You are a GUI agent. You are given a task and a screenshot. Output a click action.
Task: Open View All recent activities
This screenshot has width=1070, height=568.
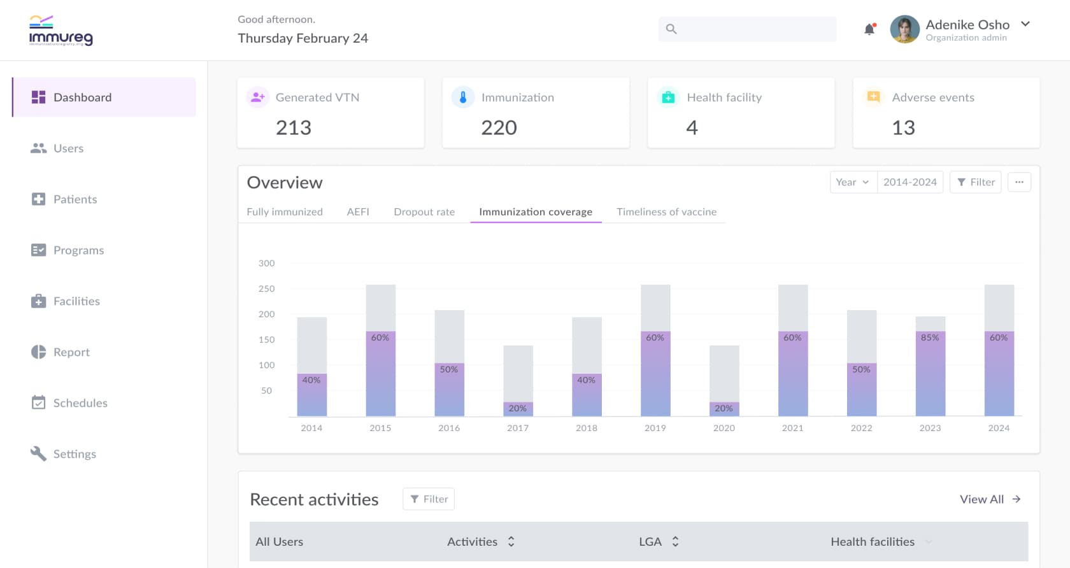pos(990,499)
